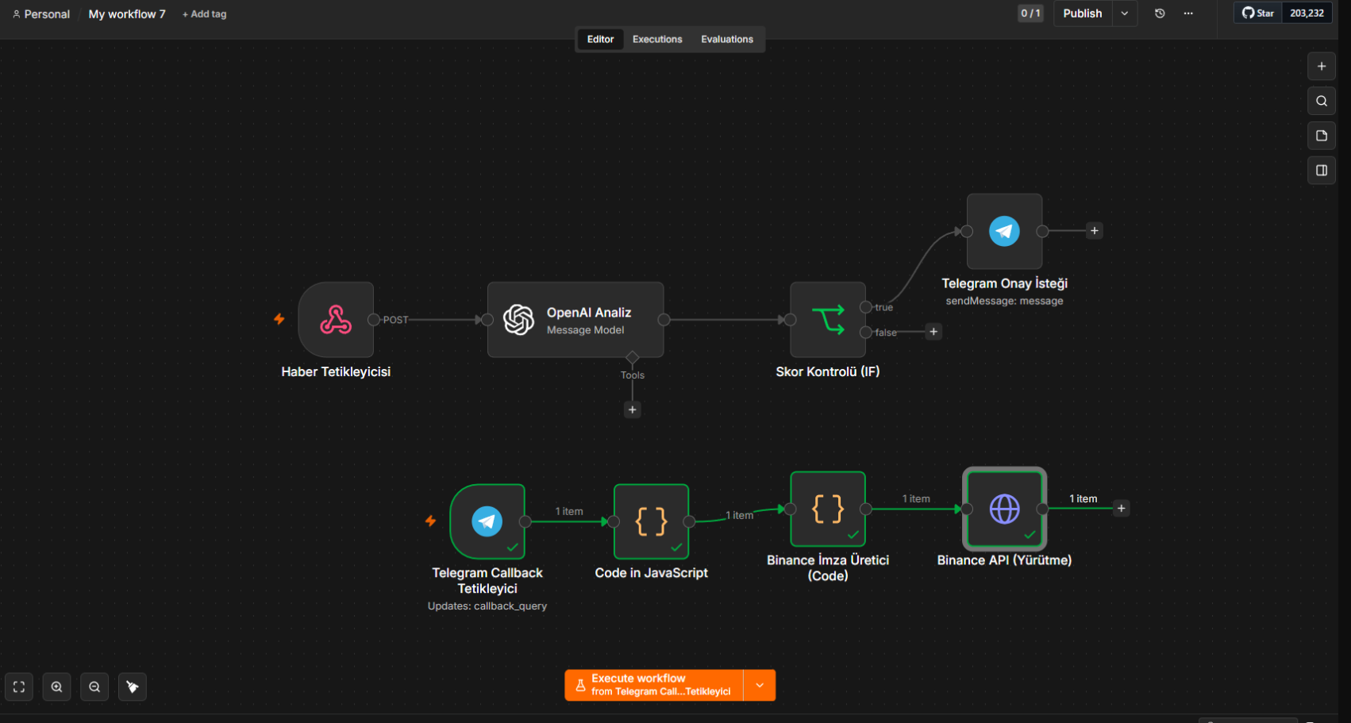Star the project on GitHub
The width and height of the screenshot is (1351, 723).
pyautogui.click(x=1258, y=13)
